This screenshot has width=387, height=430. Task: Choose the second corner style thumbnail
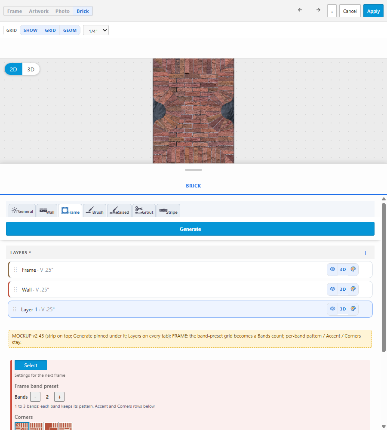37,426
